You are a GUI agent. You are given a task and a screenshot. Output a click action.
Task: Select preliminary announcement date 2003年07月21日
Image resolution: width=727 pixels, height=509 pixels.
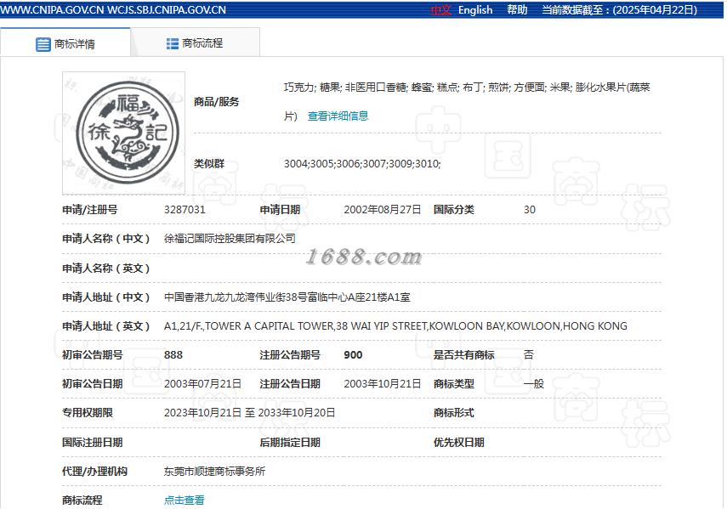202,384
